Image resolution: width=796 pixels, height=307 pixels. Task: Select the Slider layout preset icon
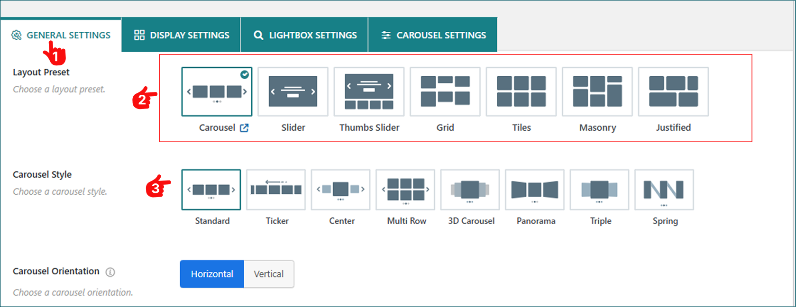(293, 91)
